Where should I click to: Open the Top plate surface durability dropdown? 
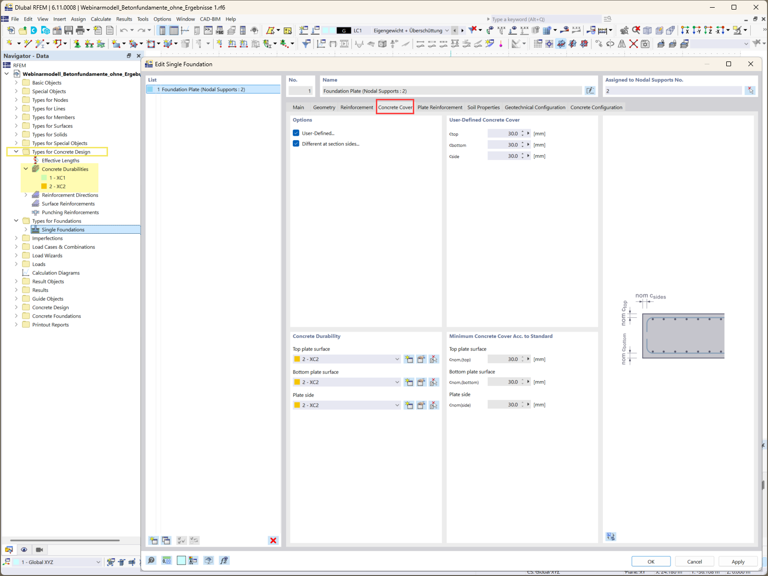396,359
